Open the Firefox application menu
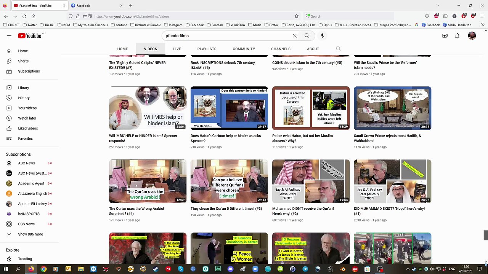This screenshot has width=488, height=274. click(x=483, y=16)
